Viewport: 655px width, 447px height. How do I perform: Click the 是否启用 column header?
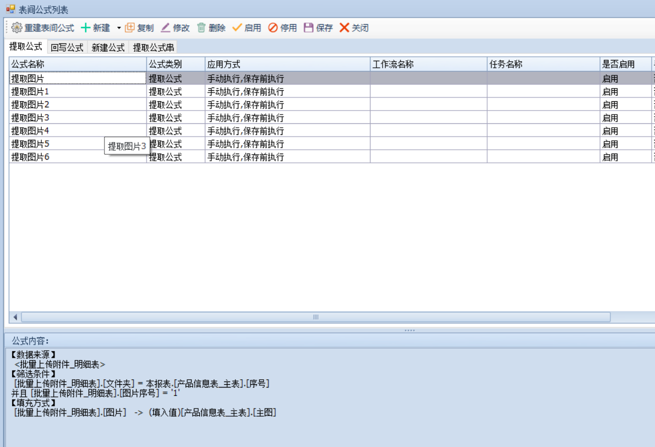[625, 64]
